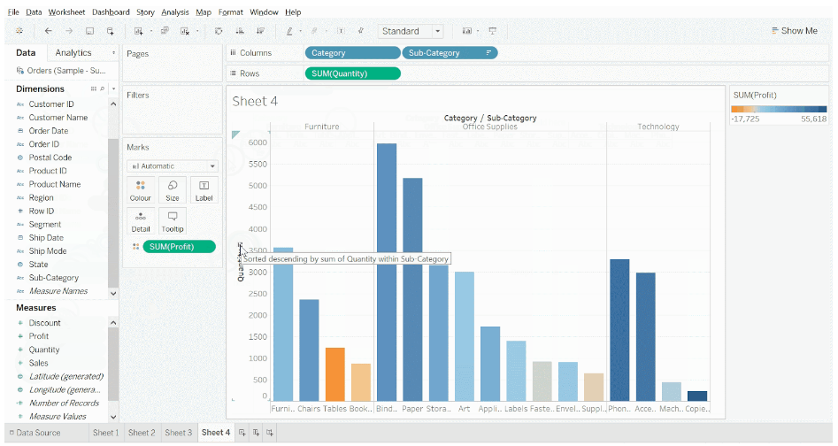This screenshot has width=838, height=446.
Task: Open the Tooltip marks card
Action: (173, 221)
